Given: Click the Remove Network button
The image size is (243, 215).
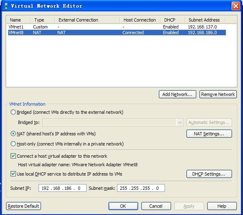Looking at the screenshot, I should (218, 94).
